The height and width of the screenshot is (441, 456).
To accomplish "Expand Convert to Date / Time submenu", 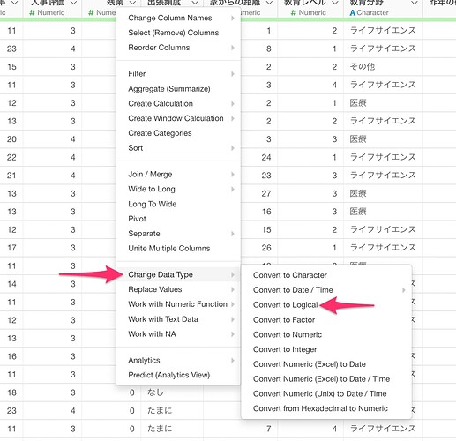I will (x=326, y=290).
